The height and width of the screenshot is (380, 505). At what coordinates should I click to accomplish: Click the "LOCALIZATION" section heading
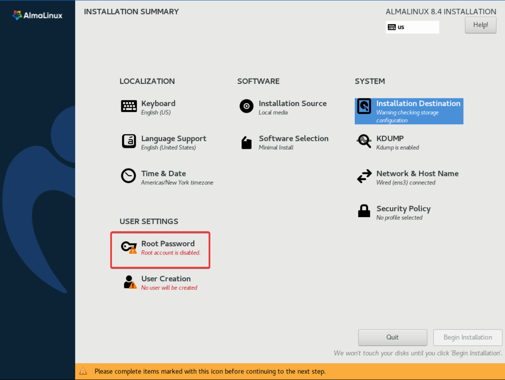(x=147, y=82)
